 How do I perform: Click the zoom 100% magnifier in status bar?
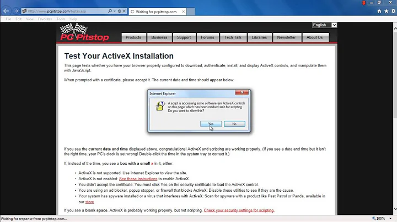[x=374, y=219]
